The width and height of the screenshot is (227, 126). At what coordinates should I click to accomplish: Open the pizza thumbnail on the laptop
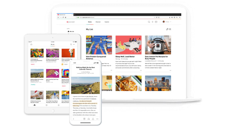129,83
